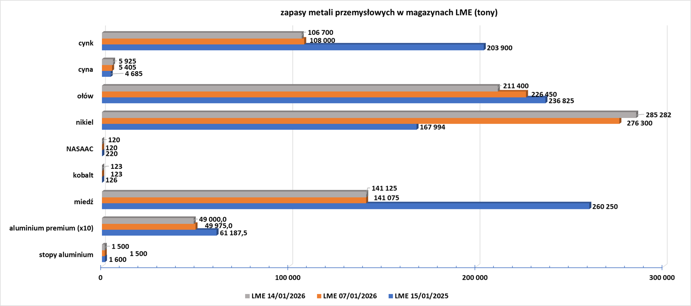Image resolution: width=691 pixels, height=306 pixels.
Task: Click the gray cynk bar labeled 106 700
Action: (x=202, y=36)
